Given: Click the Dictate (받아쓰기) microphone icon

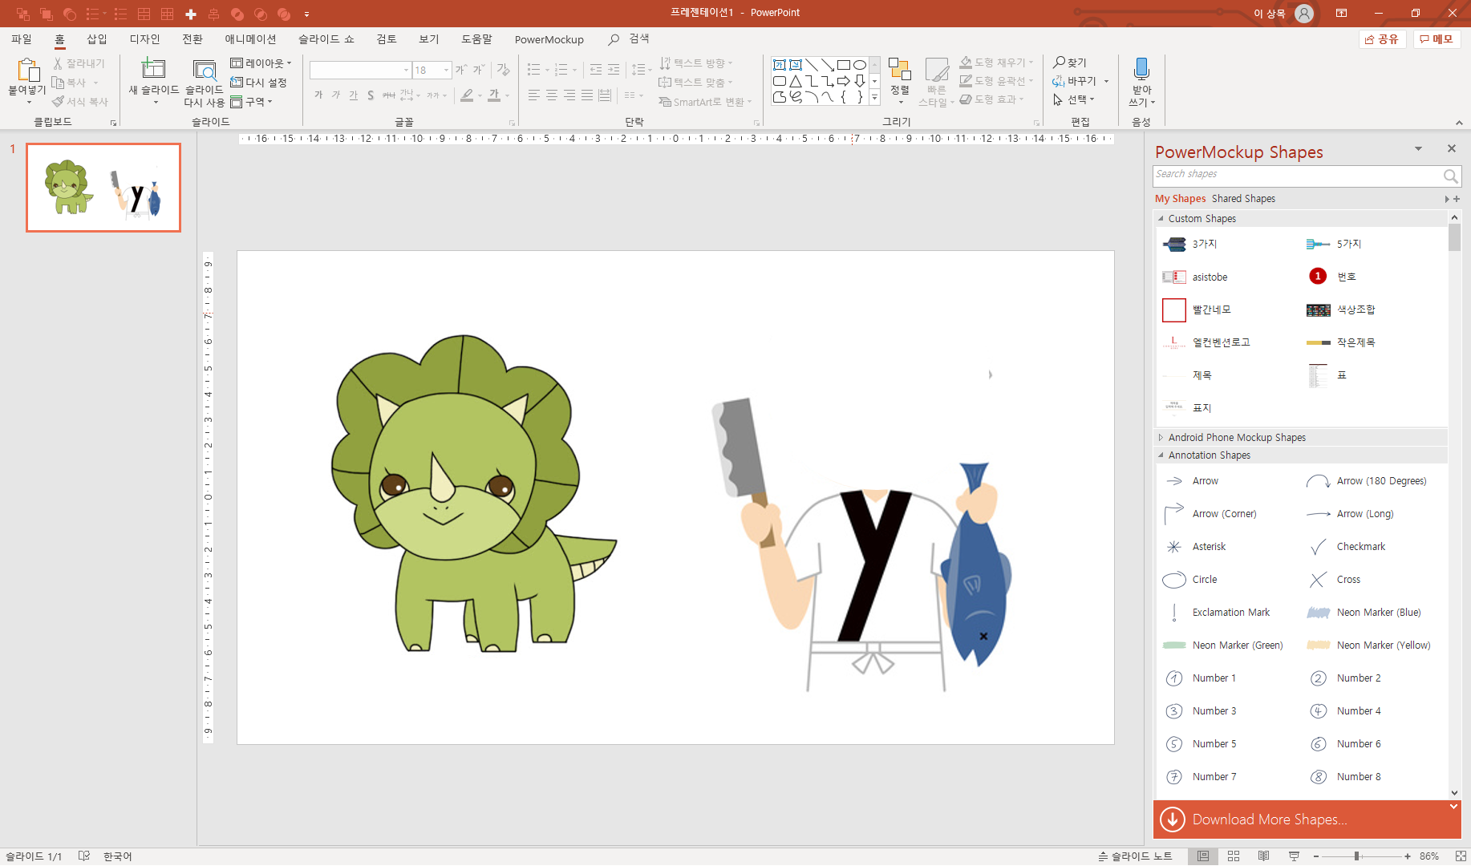Looking at the screenshot, I should coord(1141,68).
